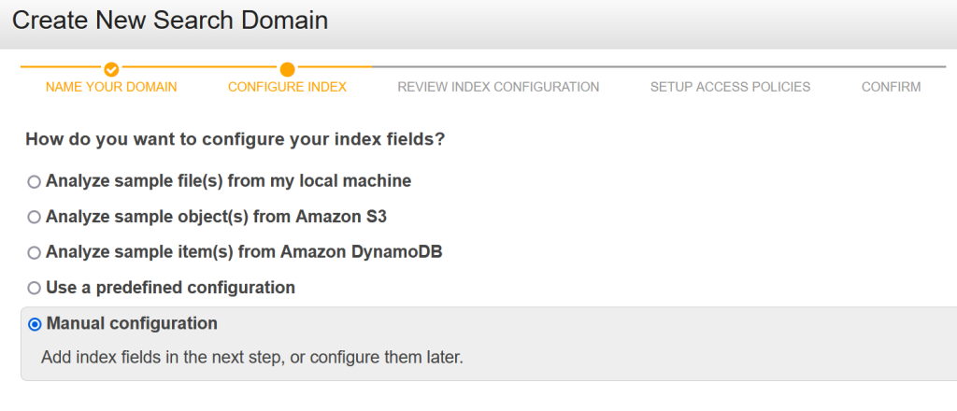Click the 'Add index fields in the next step' description

click(x=252, y=357)
